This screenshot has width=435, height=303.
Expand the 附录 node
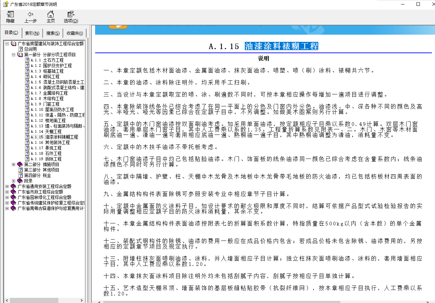(x=14, y=181)
